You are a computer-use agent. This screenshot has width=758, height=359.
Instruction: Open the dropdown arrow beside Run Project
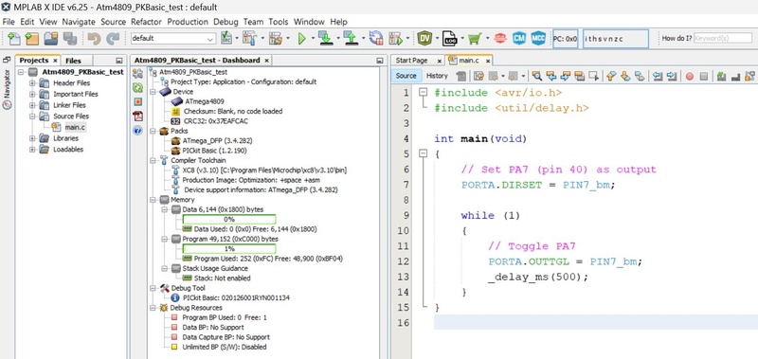[x=313, y=38]
